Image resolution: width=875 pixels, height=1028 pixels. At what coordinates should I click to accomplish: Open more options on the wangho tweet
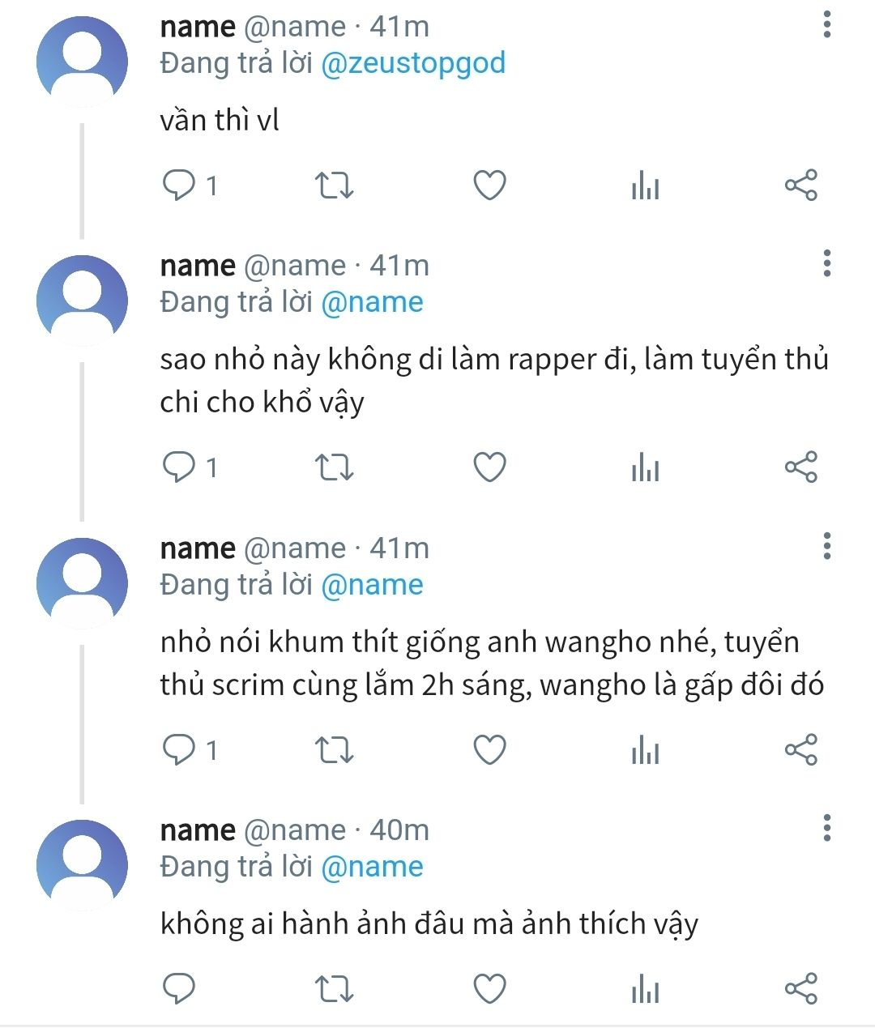[x=826, y=546]
